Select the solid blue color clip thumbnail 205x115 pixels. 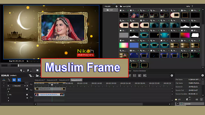pyautogui.click(x=134, y=45)
